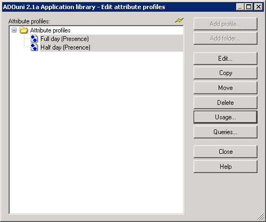Delete the selected profiles
Viewport: 266px width, 222px height.
point(226,103)
